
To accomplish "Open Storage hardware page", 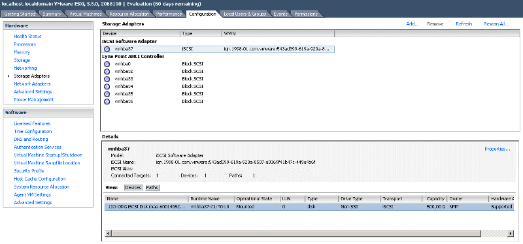I will coord(22,60).
